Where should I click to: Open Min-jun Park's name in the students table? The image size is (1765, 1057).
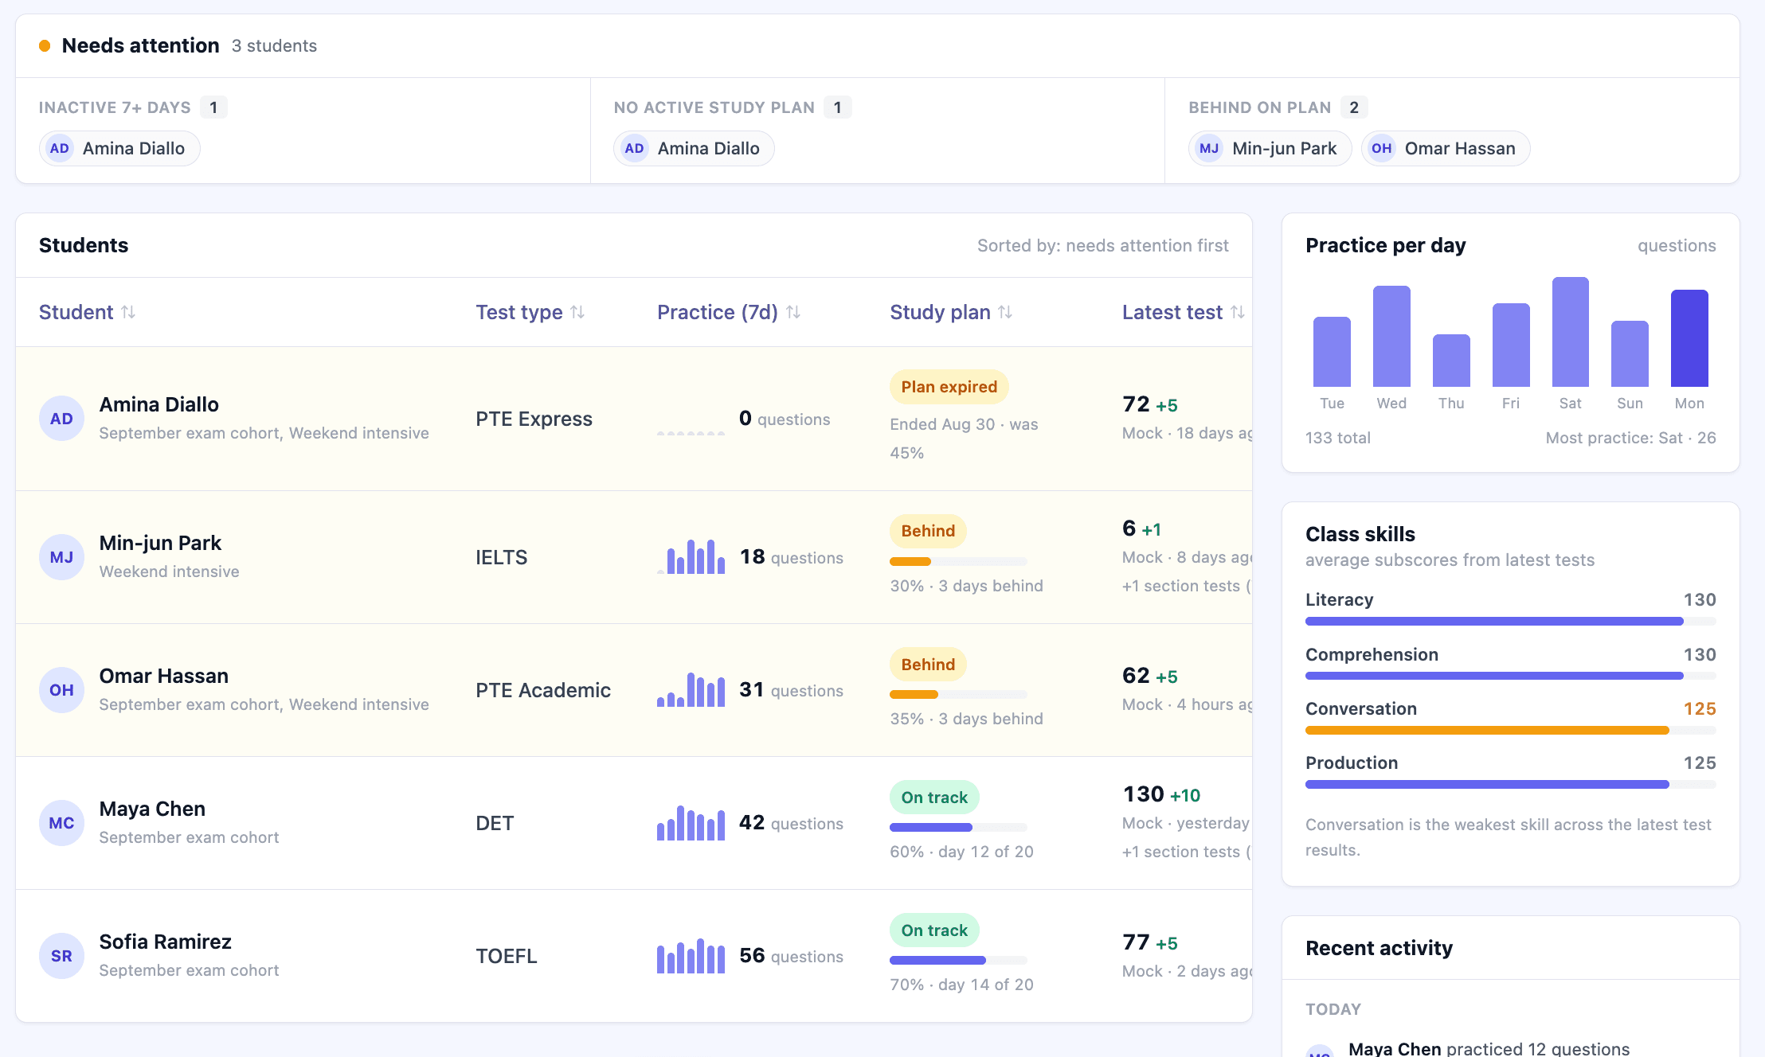(x=160, y=543)
